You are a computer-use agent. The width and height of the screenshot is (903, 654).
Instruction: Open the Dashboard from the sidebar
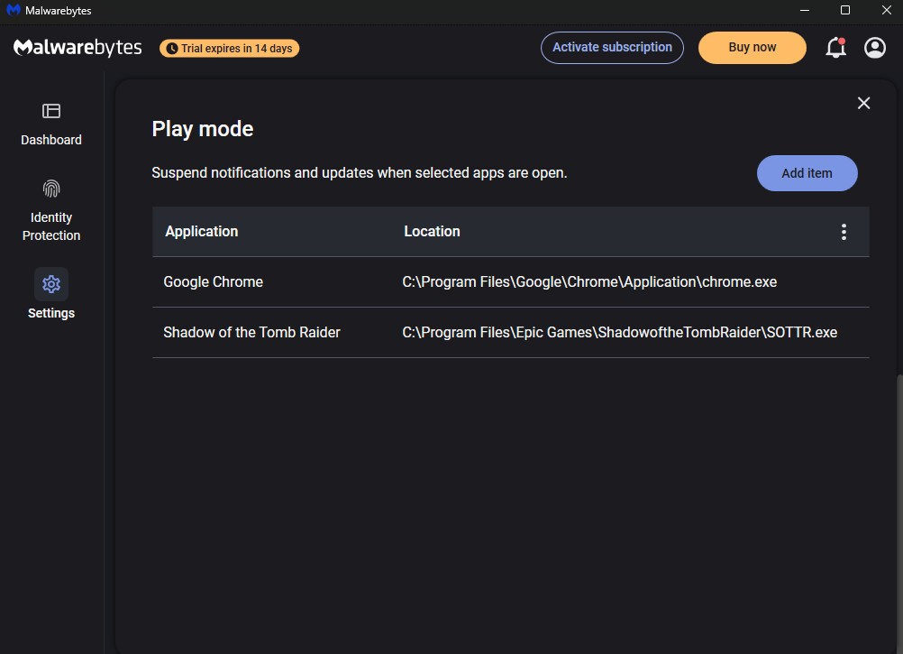pyautogui.click(x=51, y=124)
